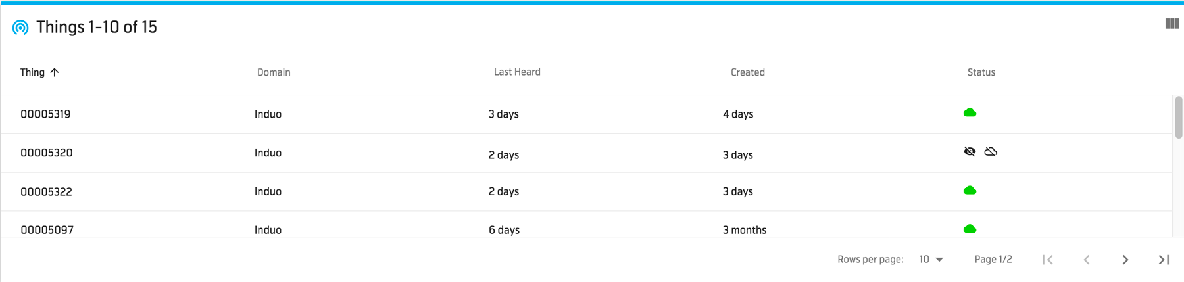Open the rows per page dropdown
This screenshot has height=282, width=1184.
tap(931, 260)
